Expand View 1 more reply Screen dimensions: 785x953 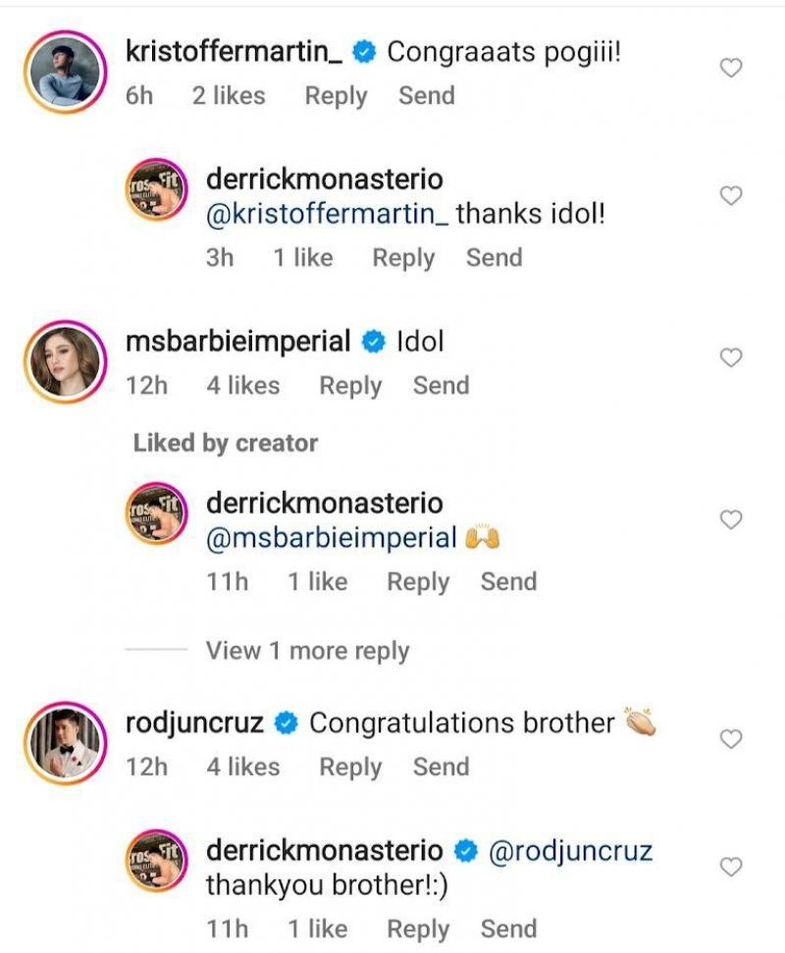click(307, 651)
